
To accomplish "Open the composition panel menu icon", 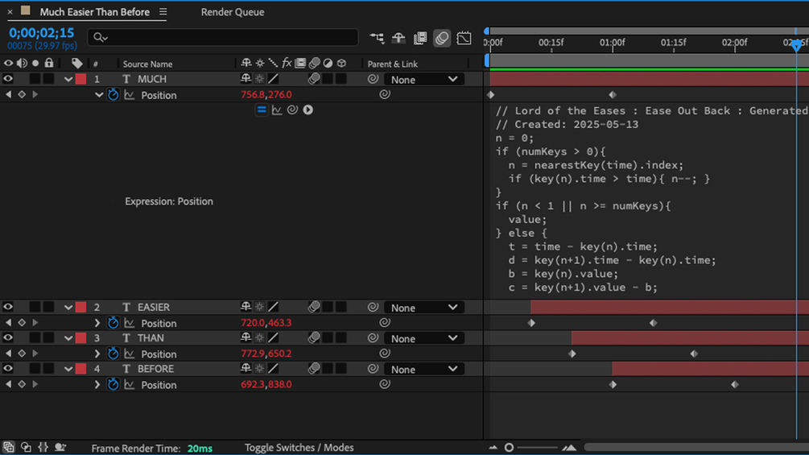I will (163, 12).
